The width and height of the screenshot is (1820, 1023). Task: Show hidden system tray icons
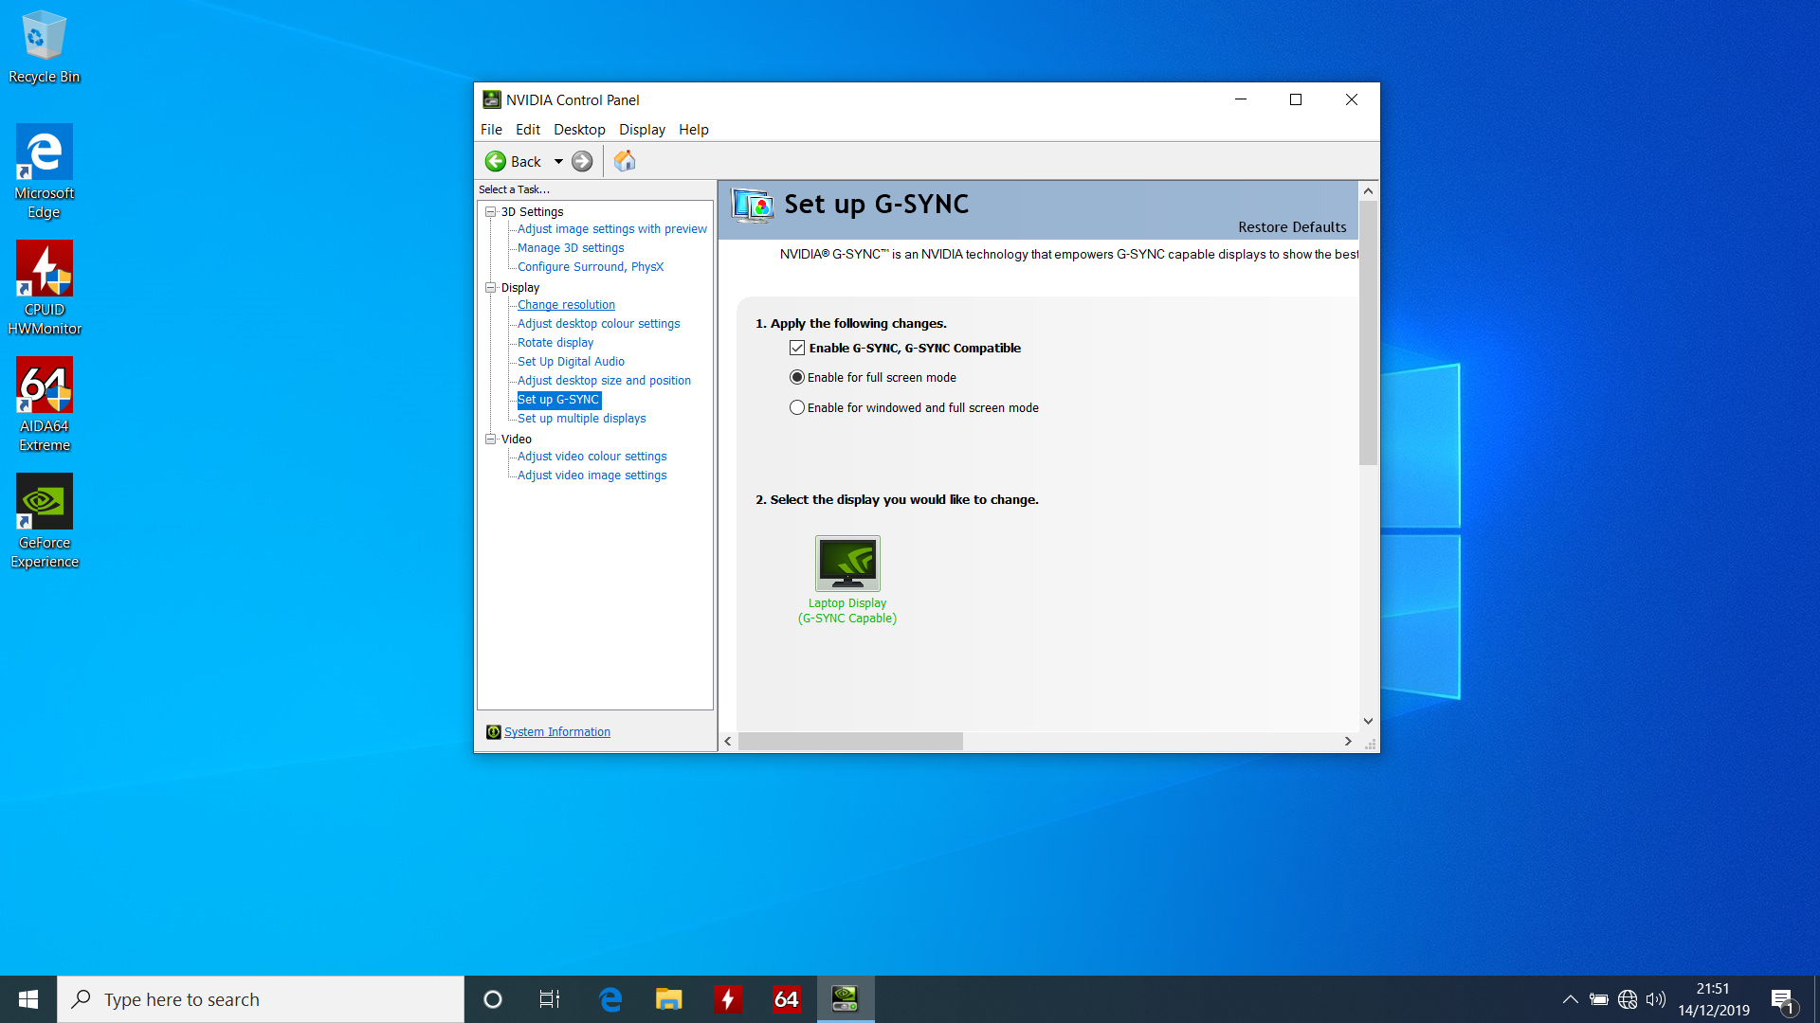(x=1571, y=999)
